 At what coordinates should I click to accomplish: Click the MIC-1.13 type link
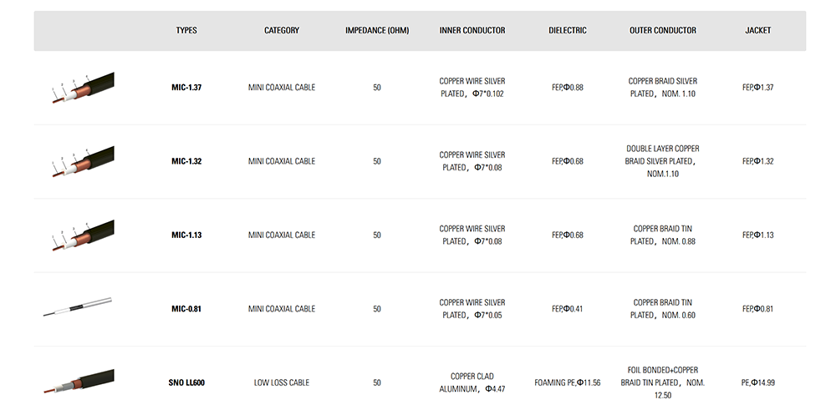(x=186, y=235)
